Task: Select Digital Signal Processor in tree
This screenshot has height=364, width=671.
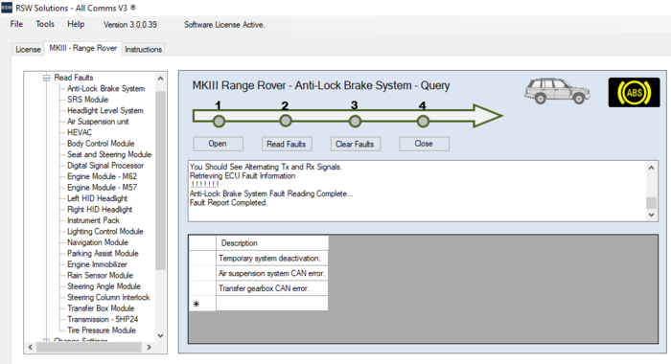Action: pos(105,166)
